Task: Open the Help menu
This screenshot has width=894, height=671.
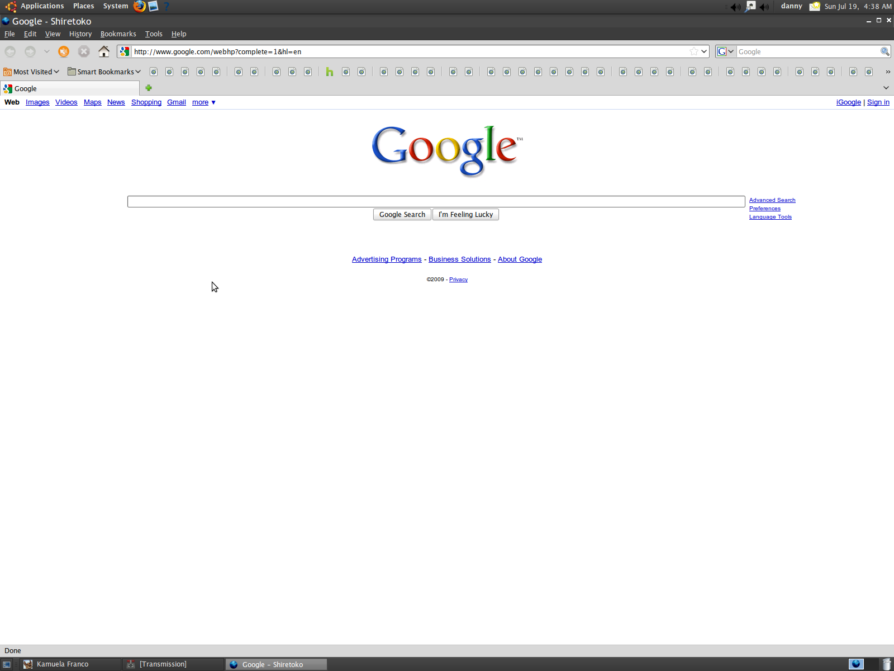Action: 179,34
